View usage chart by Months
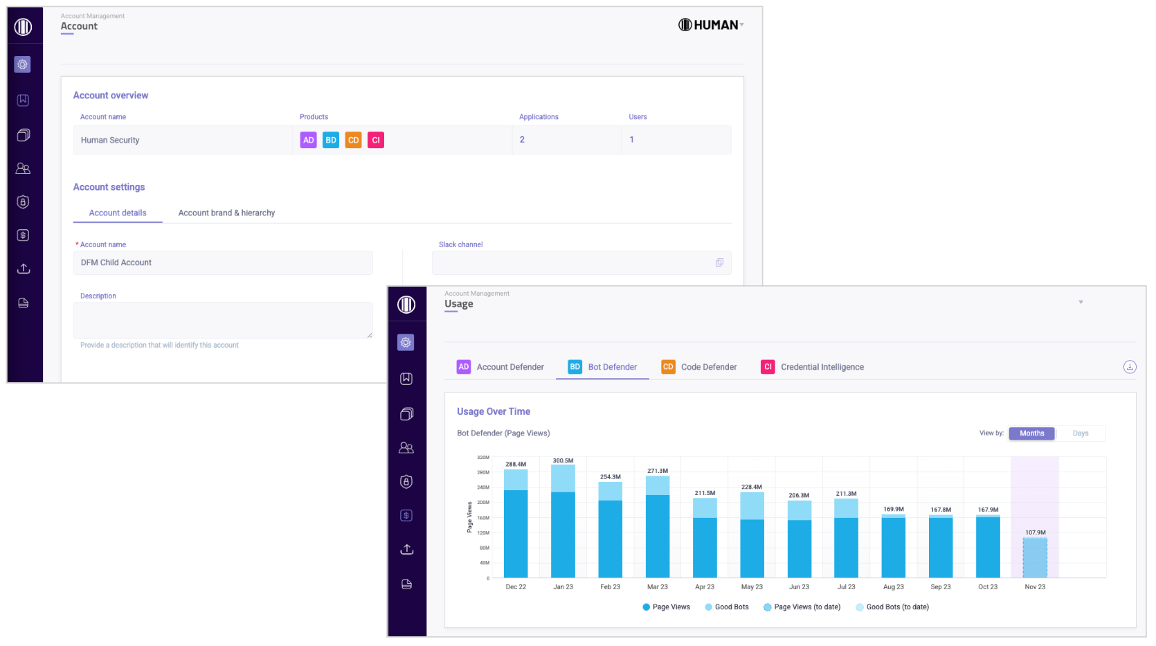This screenshot has width=1156, height=646. 1031,433
